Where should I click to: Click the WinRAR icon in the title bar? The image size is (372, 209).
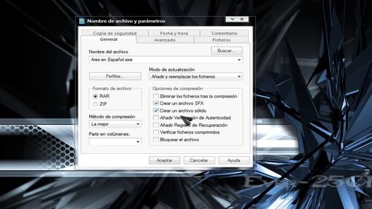pyautogui.click(x=82, y=21)
